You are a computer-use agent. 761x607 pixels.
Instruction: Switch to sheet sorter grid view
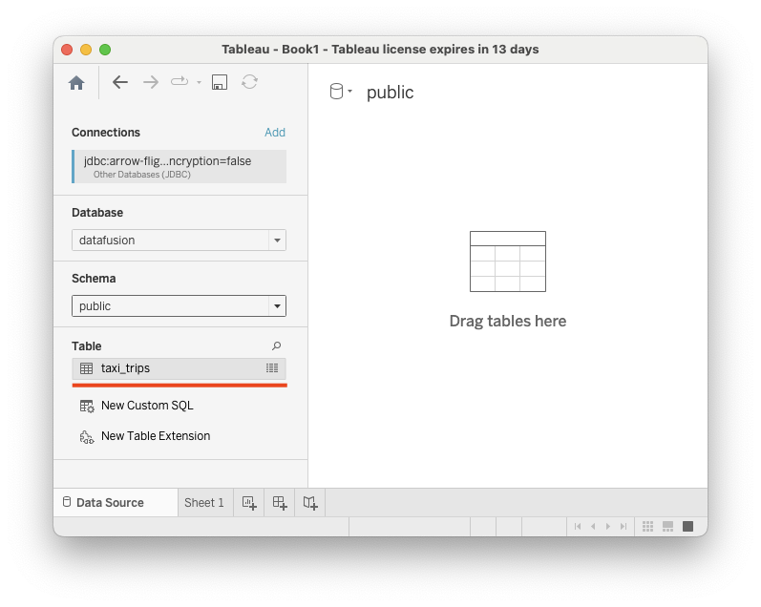pyautogui.click(x=647, y=527)
